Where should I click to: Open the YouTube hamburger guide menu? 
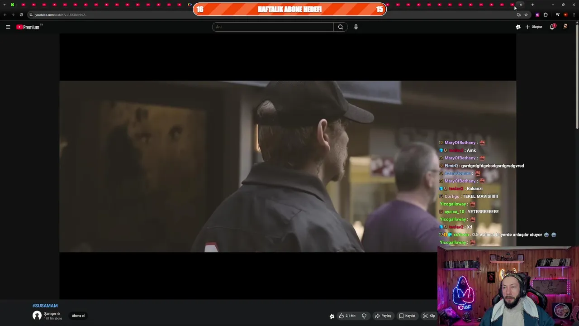click(8, 27)
